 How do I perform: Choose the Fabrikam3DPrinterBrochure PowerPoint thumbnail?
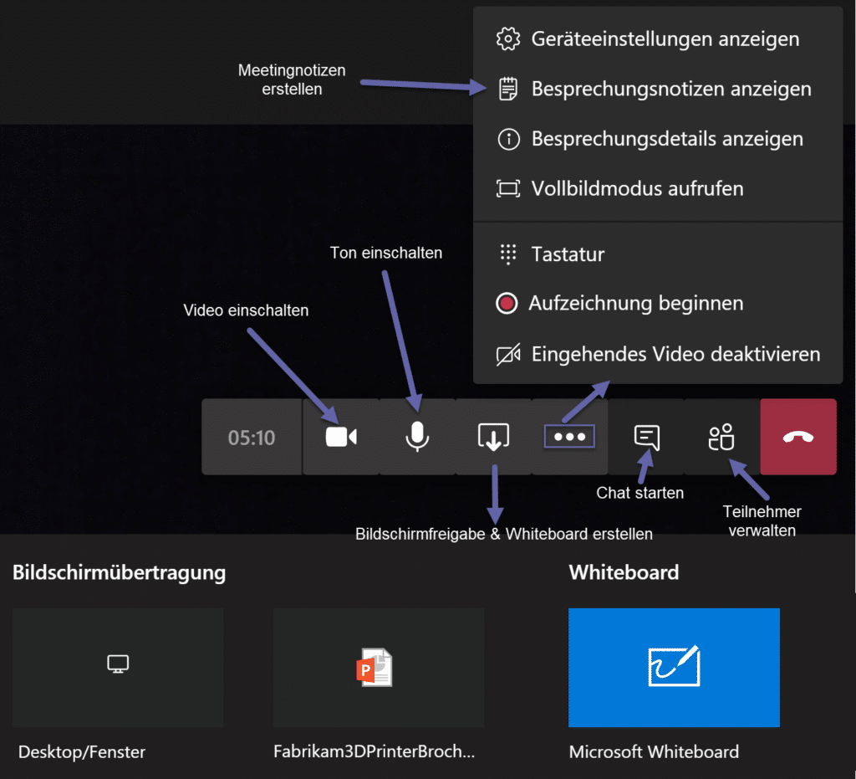pos(378,667)
